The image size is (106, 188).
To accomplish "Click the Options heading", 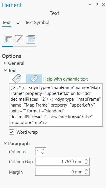I will pos(11,56).
